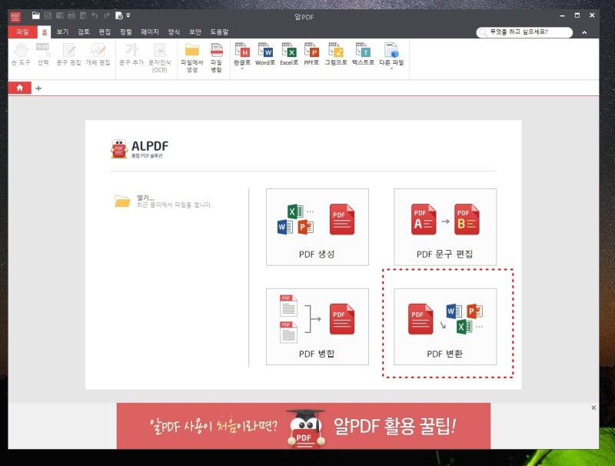Open the PDF 변환 tile
The image size is (615, 466).
coord(445,326)
